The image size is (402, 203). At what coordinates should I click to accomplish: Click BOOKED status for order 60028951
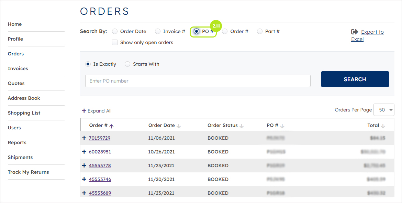tap(218, 152)
